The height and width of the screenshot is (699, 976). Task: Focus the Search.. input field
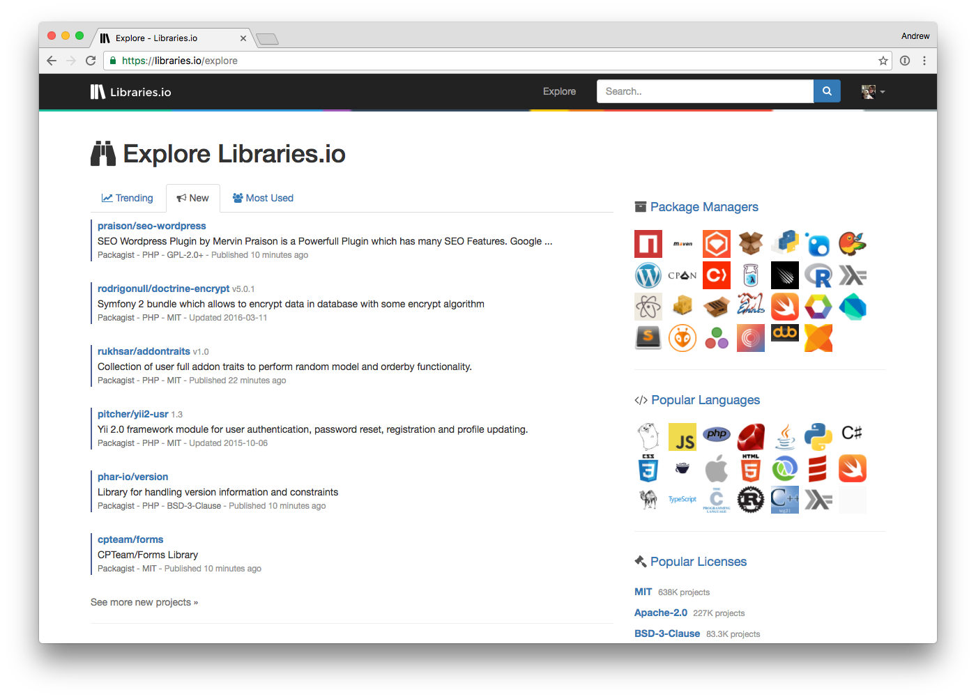[705, 91]
